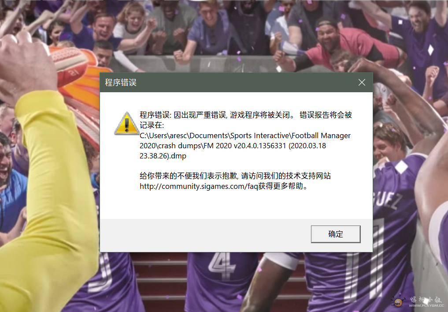This screenshot has width=448, height=312.
Task: Close the 程序错误 dialog with X
Action: click(x=362, y=83)
